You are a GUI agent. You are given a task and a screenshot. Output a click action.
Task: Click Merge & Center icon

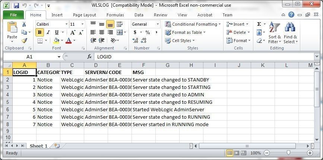(x=120, y=32)
